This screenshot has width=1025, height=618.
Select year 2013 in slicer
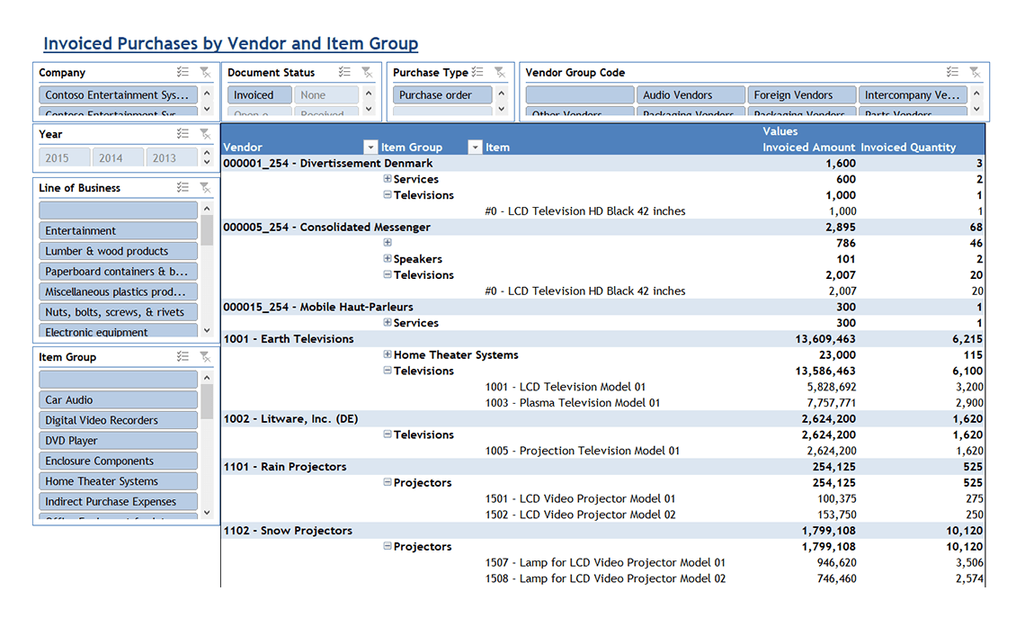click(x=171, y=157)
